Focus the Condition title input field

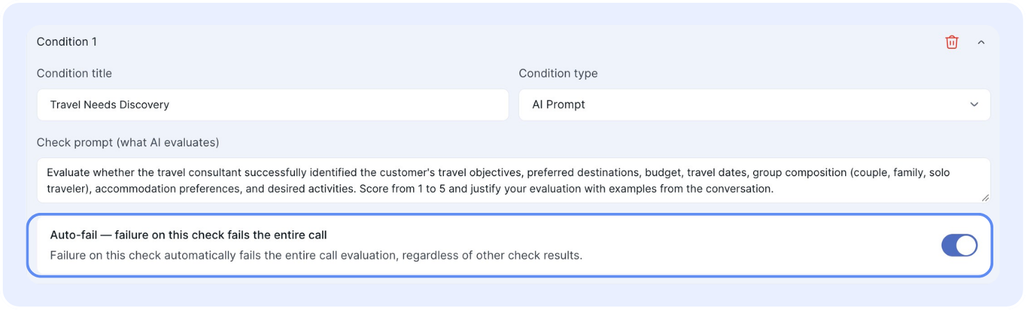(273, 105)
